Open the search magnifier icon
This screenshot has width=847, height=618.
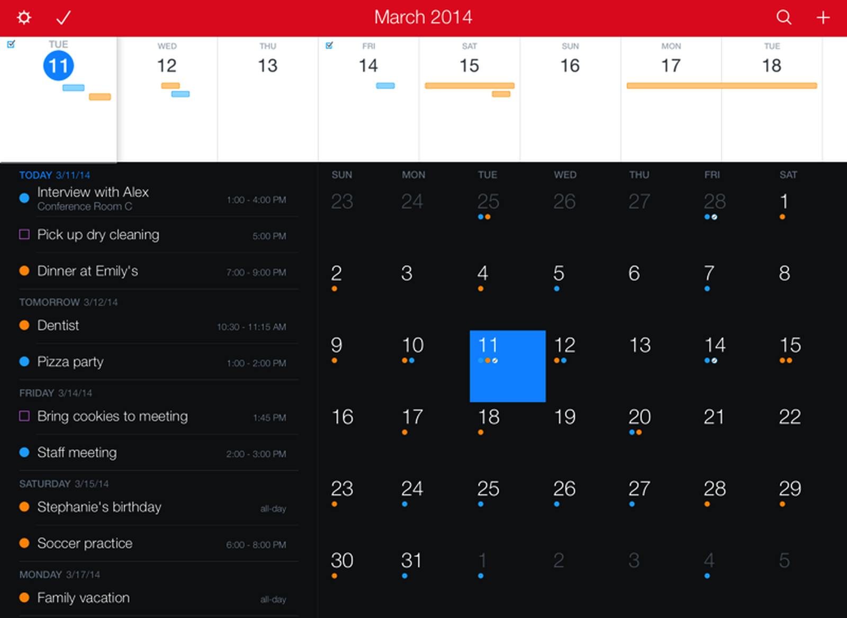pyautogui.click(x=783, y=17)
